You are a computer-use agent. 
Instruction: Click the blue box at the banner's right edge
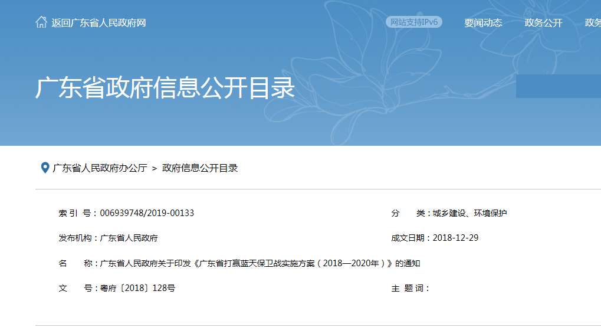click(x=558, y=86)
